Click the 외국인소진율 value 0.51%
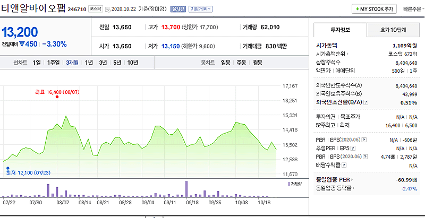The image size is (425, 218). tap(409, 102)
